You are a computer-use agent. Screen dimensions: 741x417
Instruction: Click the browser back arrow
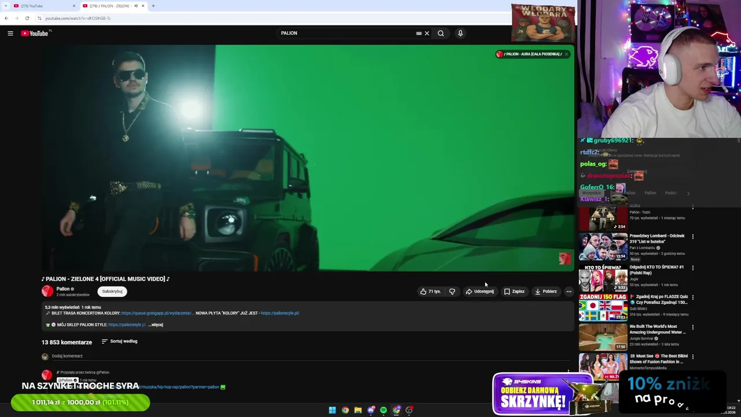[x=6, y=18]
